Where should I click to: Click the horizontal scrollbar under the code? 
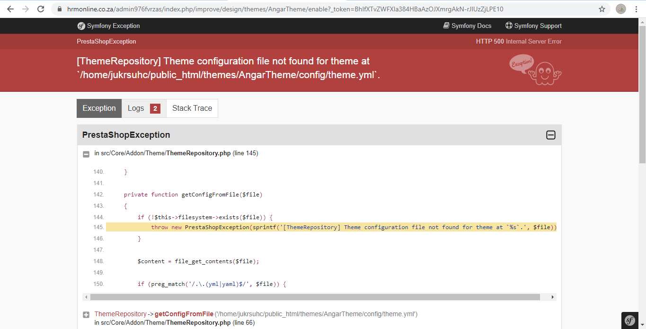tap(315, 297)
